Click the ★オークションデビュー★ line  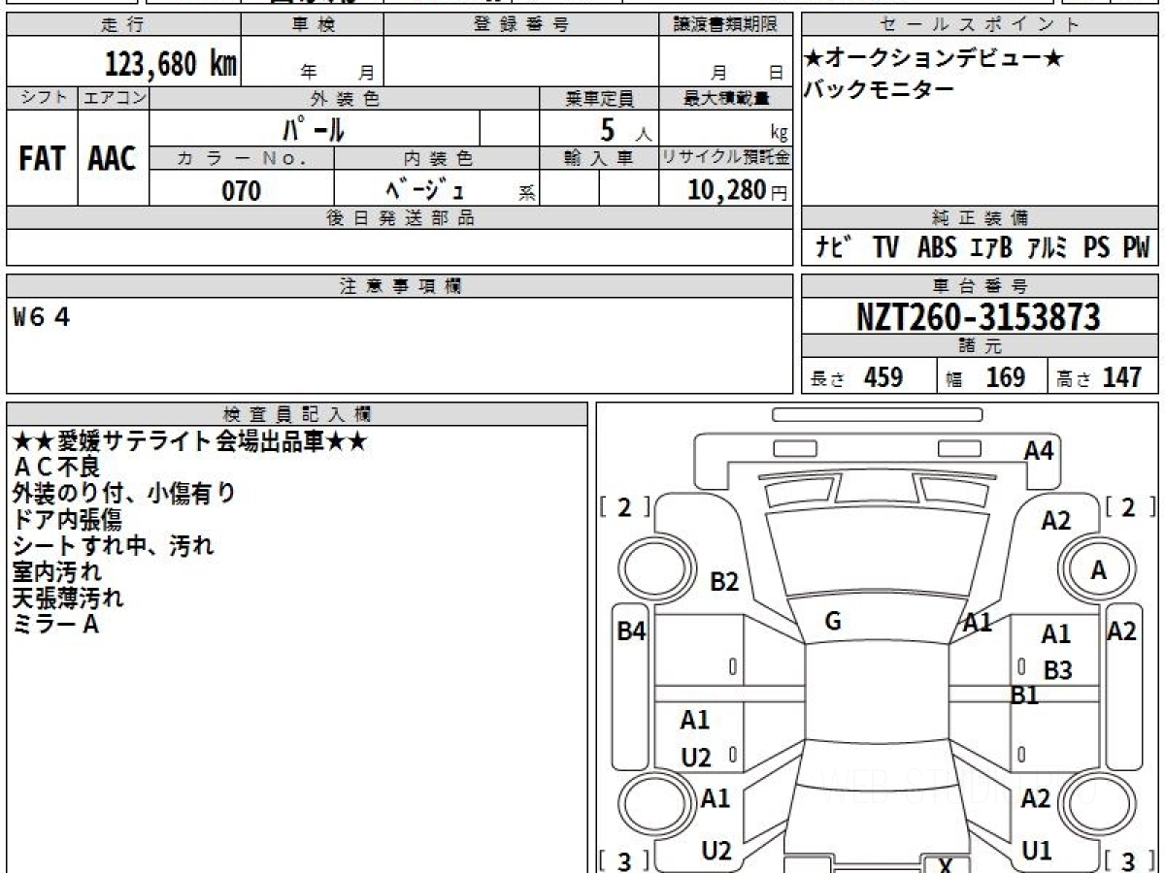pyautogui.click(x=934, y=59)
